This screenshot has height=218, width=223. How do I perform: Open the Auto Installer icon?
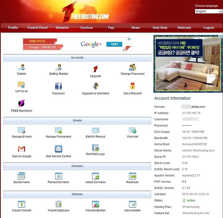click(133, 204)
